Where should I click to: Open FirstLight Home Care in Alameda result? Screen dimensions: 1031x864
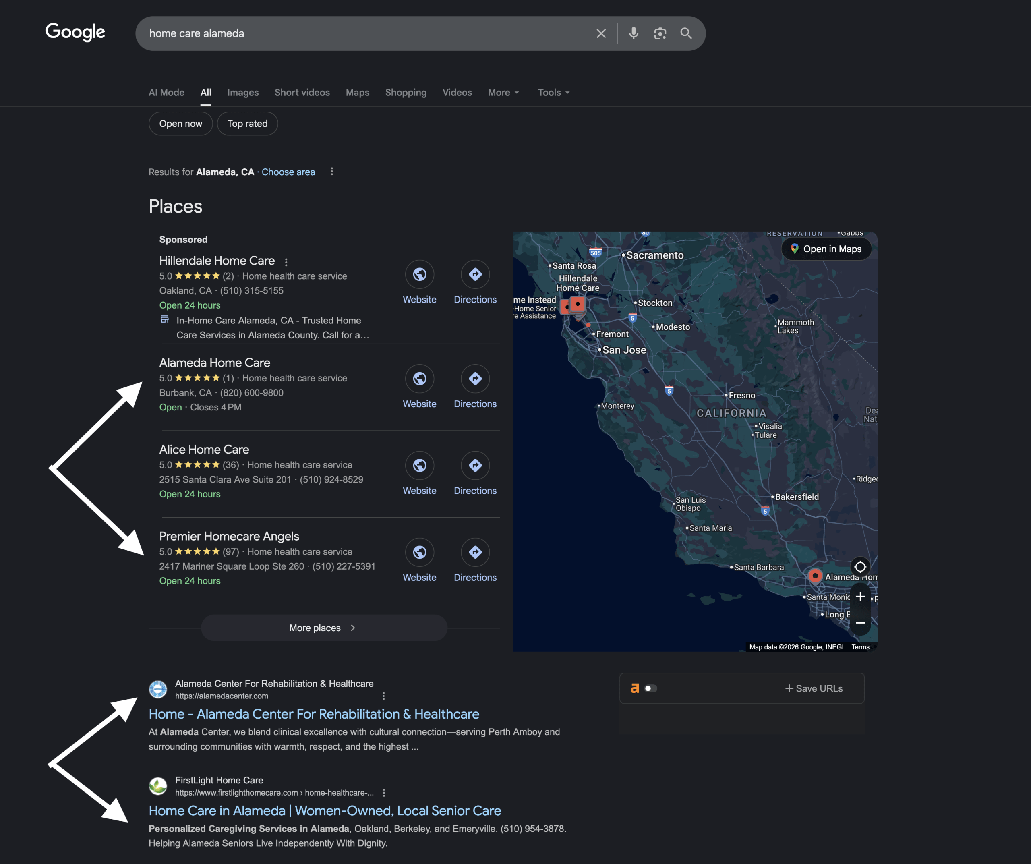[325, 810]
